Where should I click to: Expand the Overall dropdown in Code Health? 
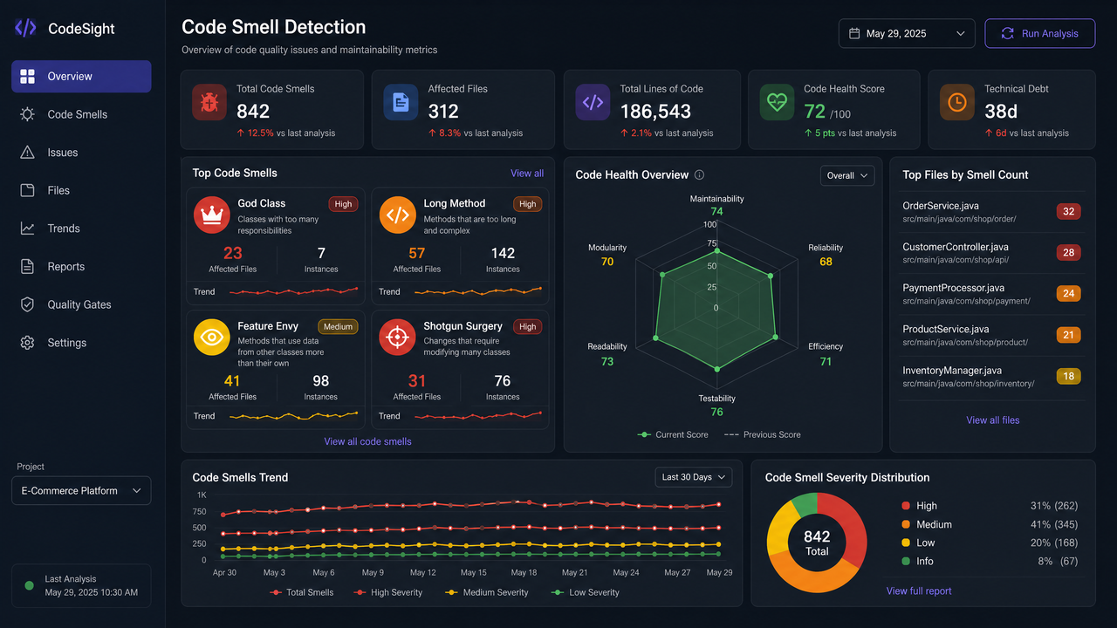tap(847, 175)
